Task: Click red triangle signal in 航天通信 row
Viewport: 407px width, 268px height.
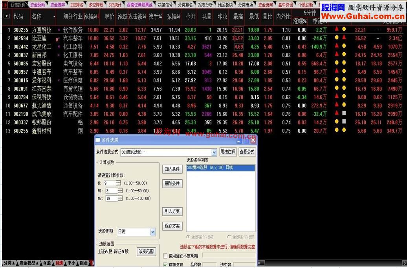Action: [337, 104]
